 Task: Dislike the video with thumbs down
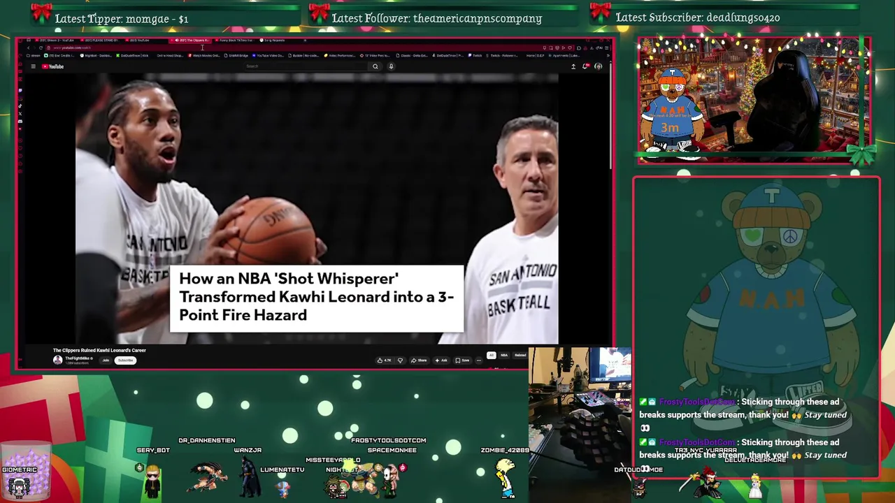pyautogui.click(x=400, y=360)
